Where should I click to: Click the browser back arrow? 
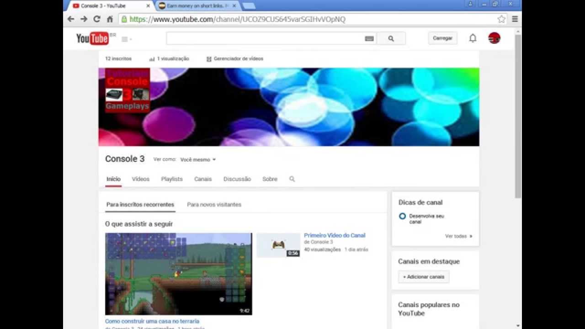point(70,19)
